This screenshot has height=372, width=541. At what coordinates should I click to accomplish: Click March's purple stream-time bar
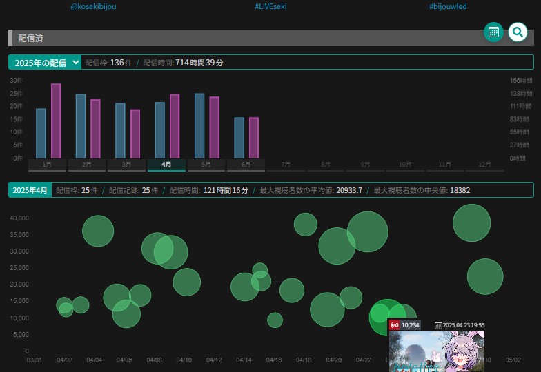(135, 134)
